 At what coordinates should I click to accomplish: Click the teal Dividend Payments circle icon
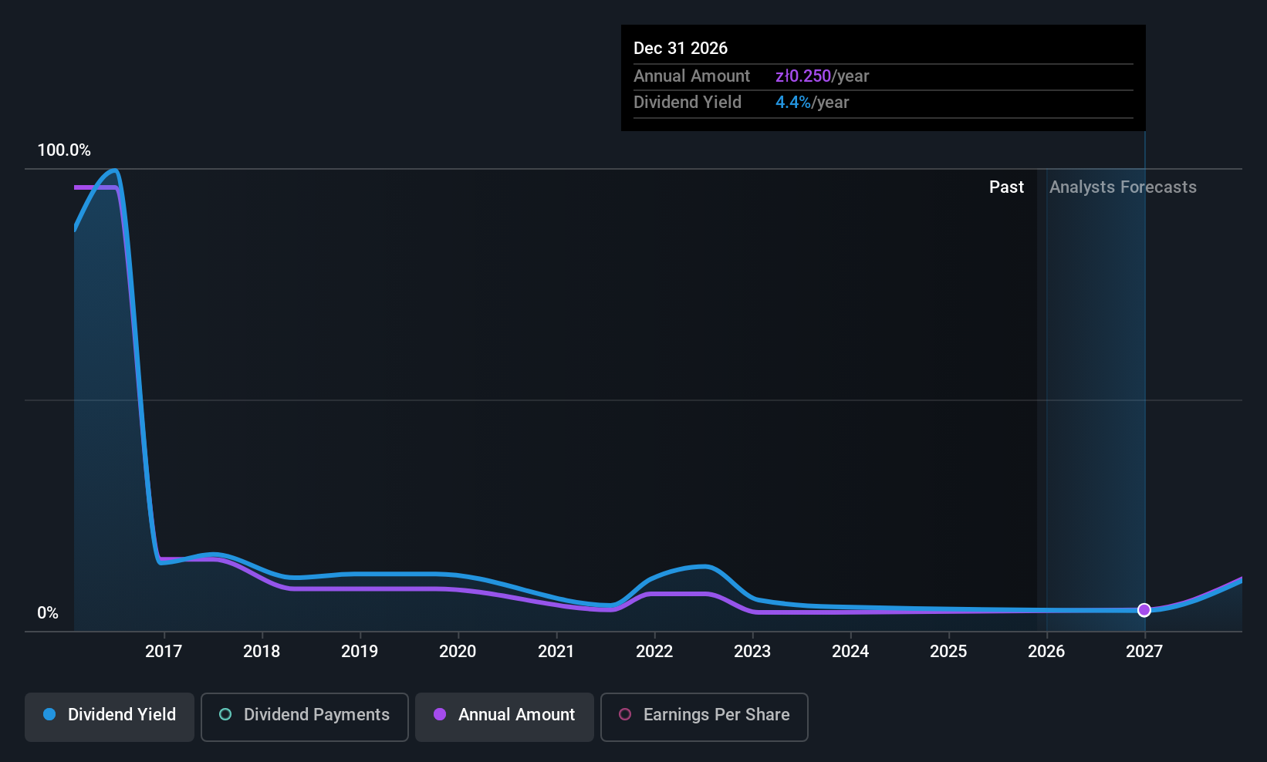225,714
